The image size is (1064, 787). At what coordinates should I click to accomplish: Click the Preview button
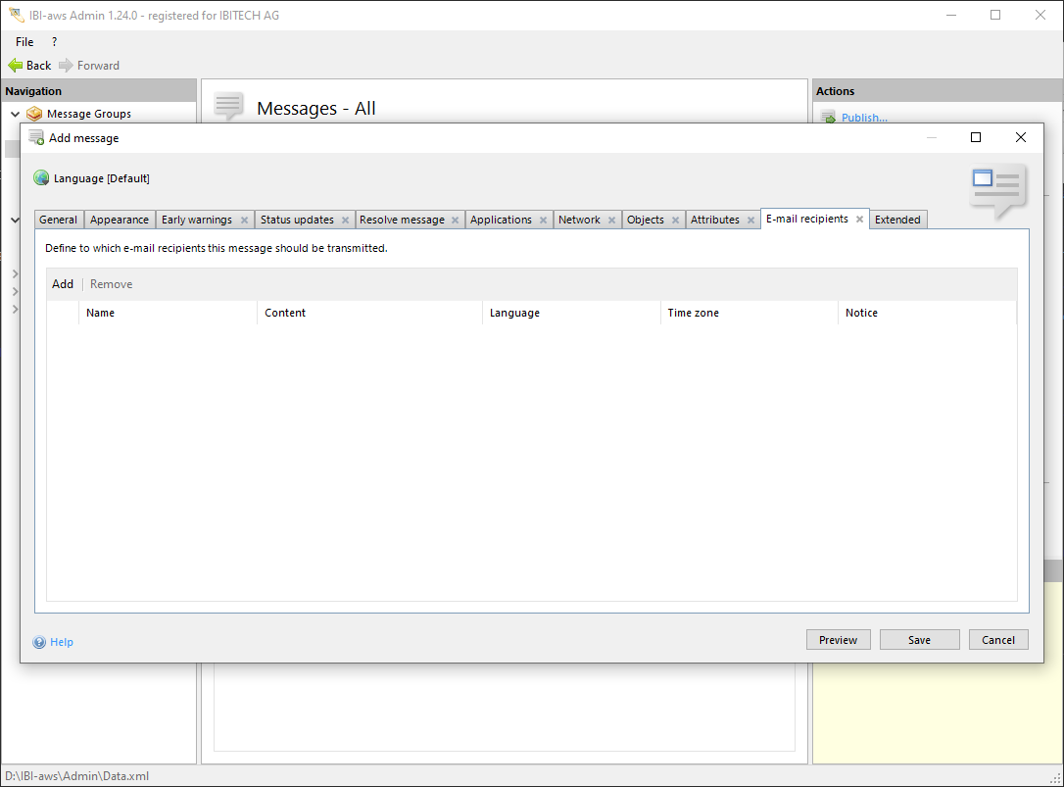tap(838, 640)
